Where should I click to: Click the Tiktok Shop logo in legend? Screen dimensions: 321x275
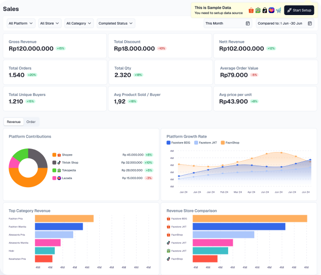click(x=59, y=163)
